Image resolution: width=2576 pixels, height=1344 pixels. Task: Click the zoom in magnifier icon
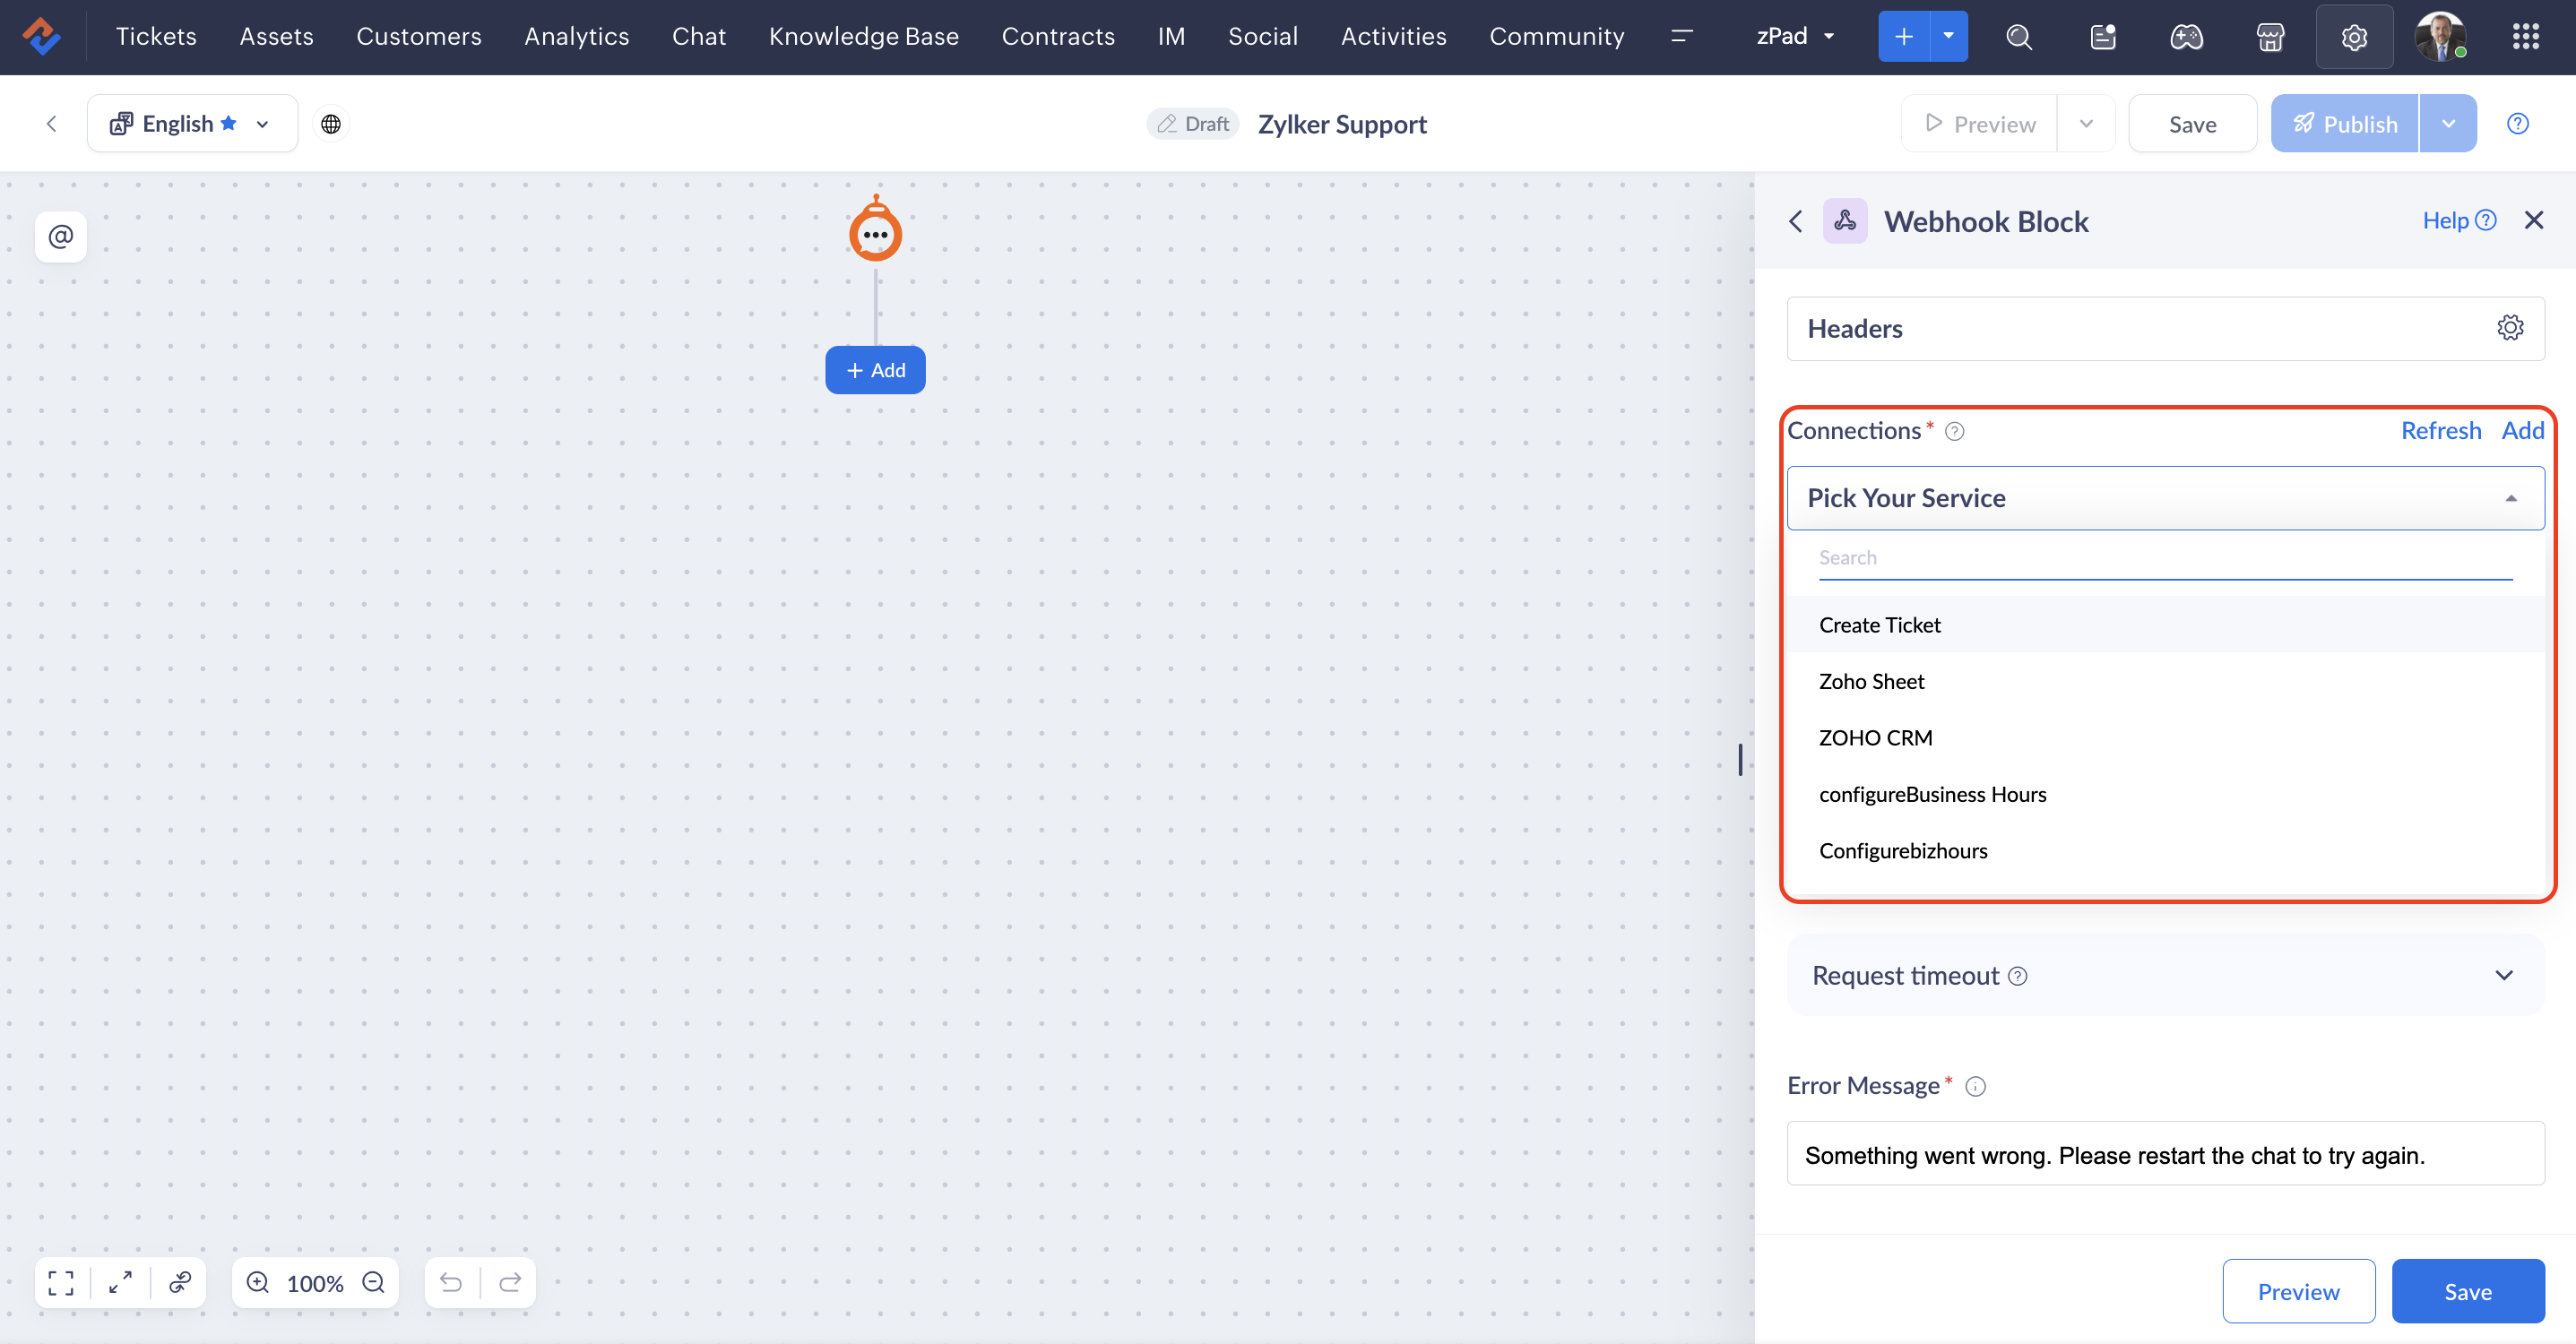[258, 1282]
